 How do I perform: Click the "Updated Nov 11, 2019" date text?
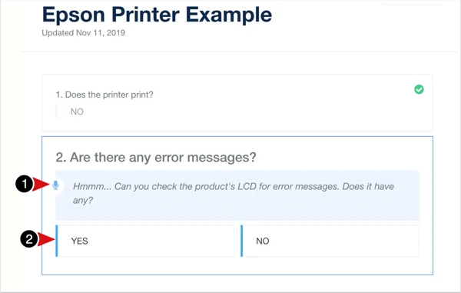[84, 32]
